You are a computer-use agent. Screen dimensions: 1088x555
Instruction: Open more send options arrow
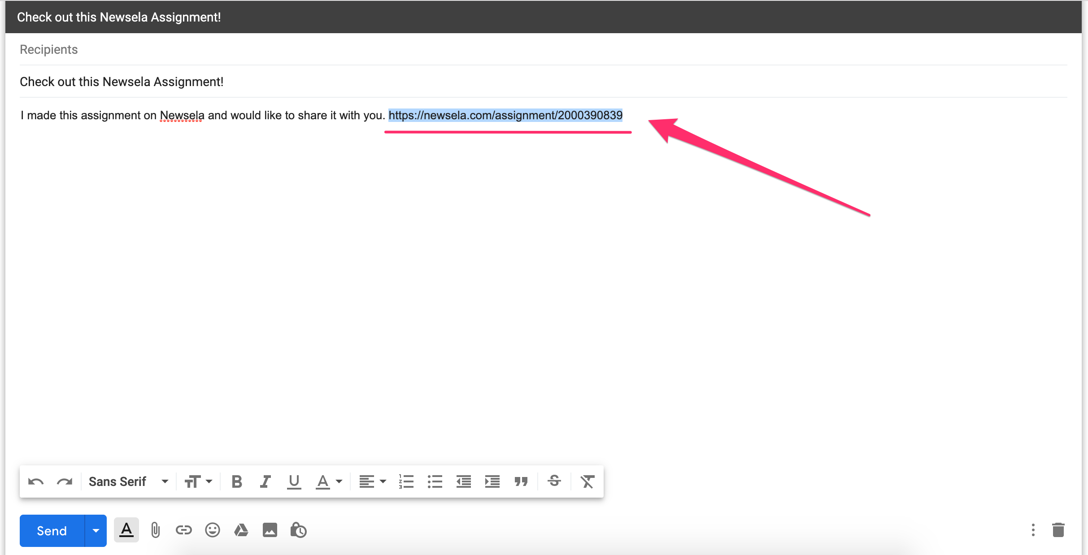coord(96,531)
